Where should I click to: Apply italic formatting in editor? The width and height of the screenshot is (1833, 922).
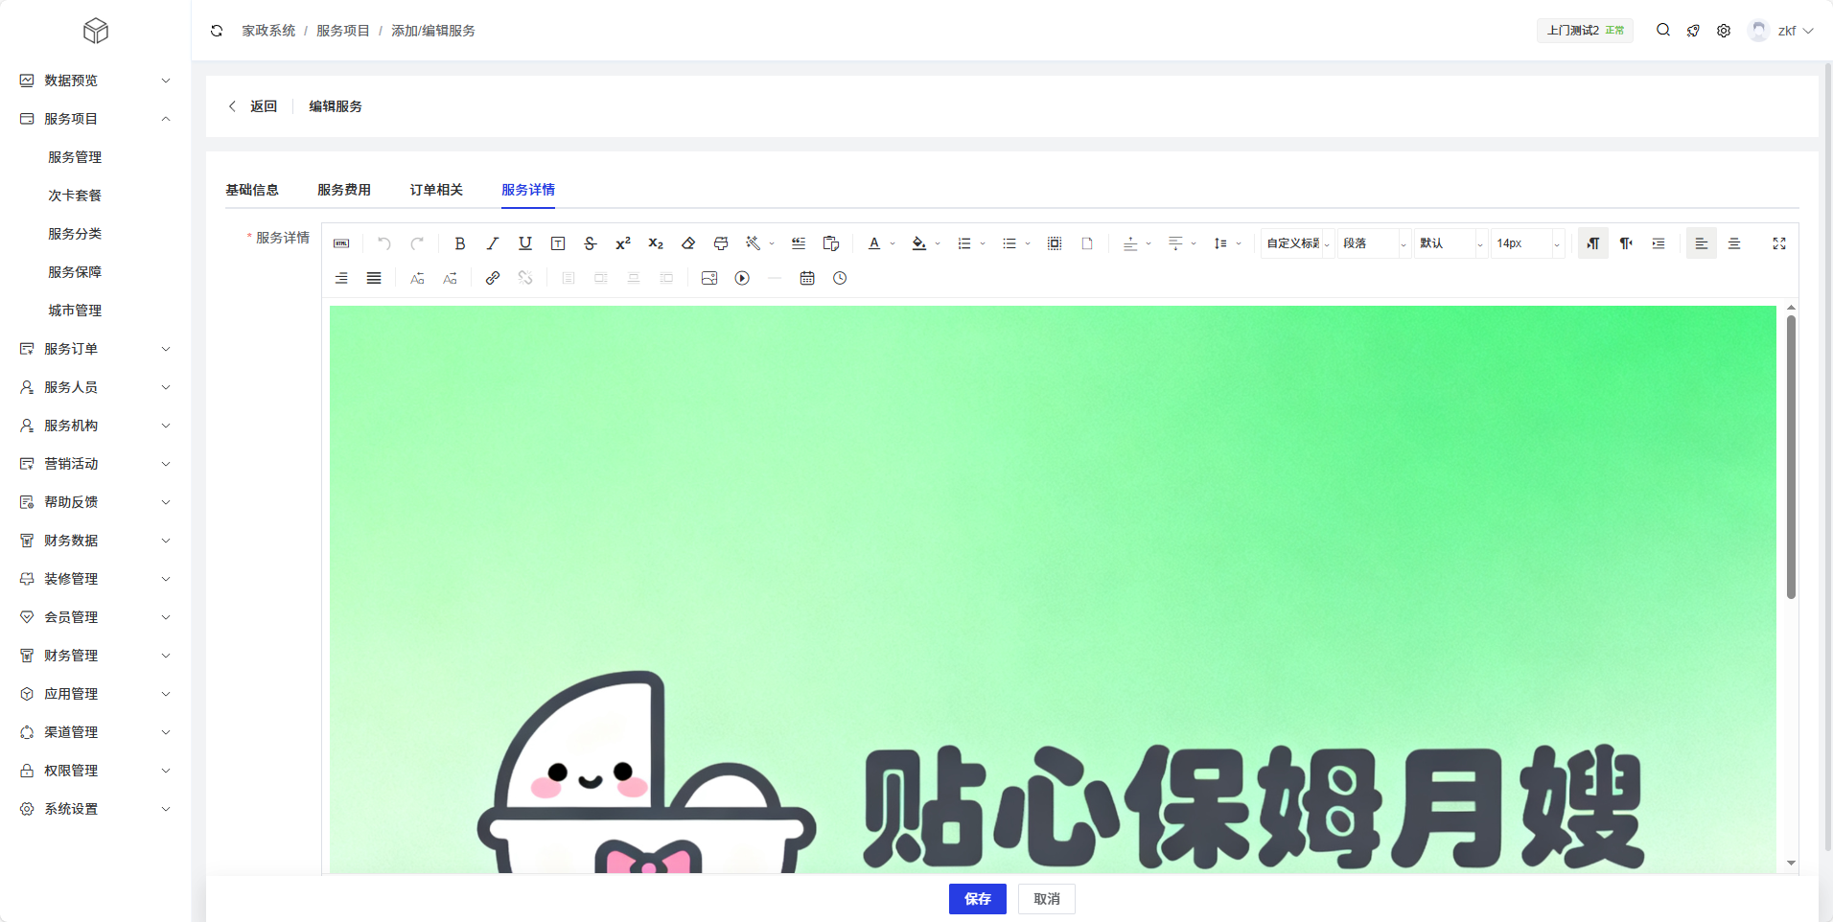493,243
